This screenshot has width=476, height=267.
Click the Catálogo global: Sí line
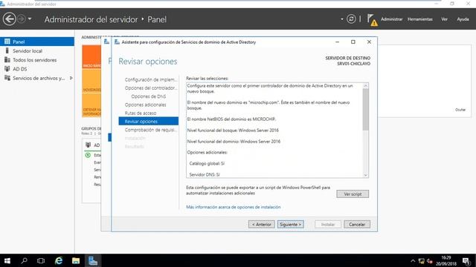[x=207, y=163]
